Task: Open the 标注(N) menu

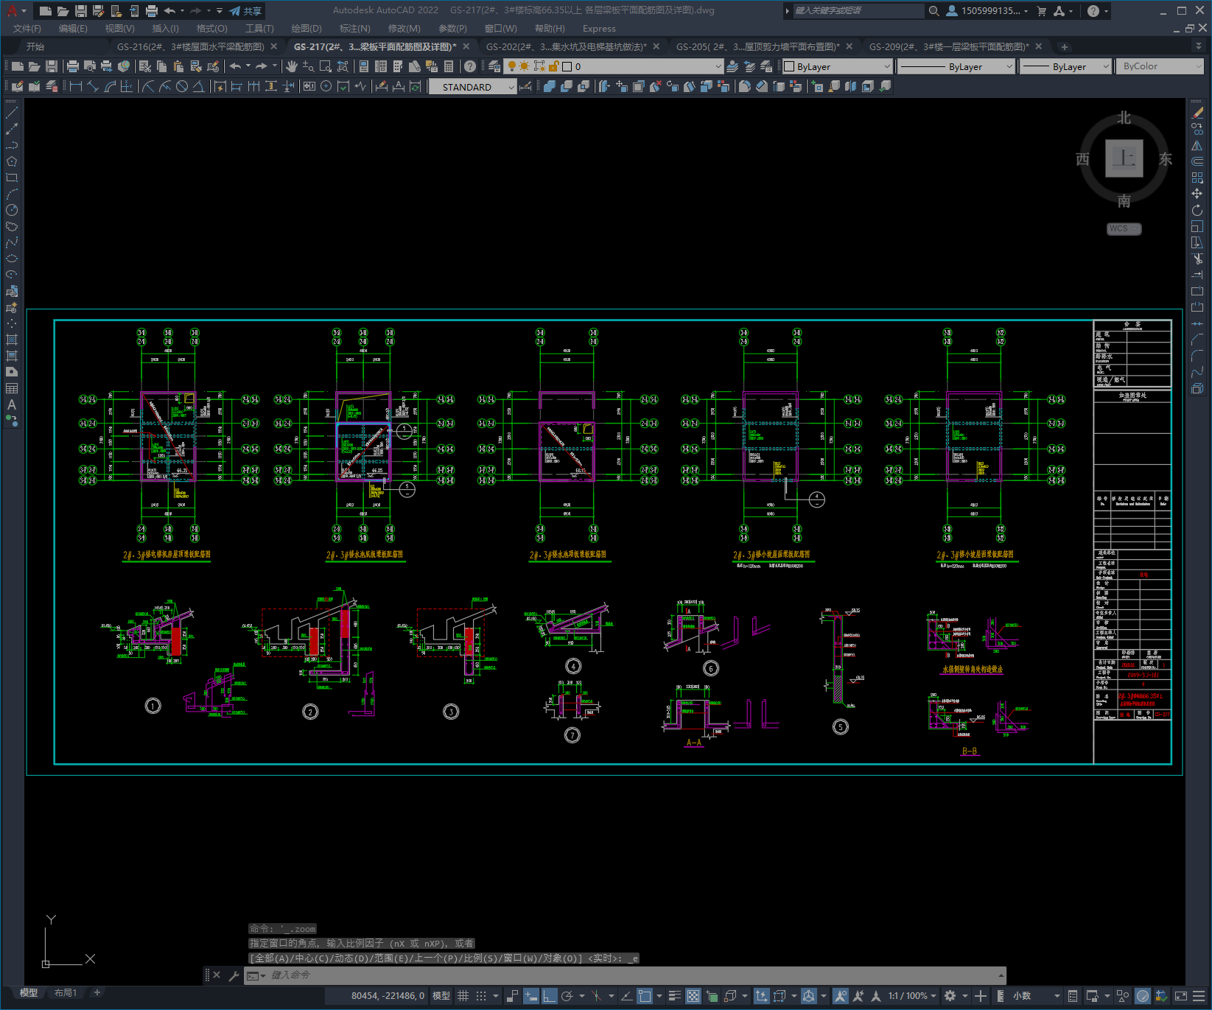Action: [354, 28]
